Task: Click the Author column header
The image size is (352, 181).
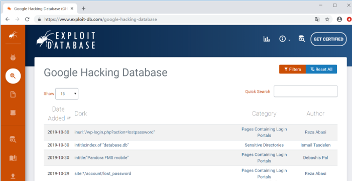Action: (x=315, y=113)
